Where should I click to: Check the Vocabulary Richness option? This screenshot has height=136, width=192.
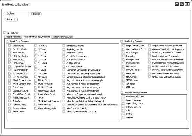(x=123, y=96)
